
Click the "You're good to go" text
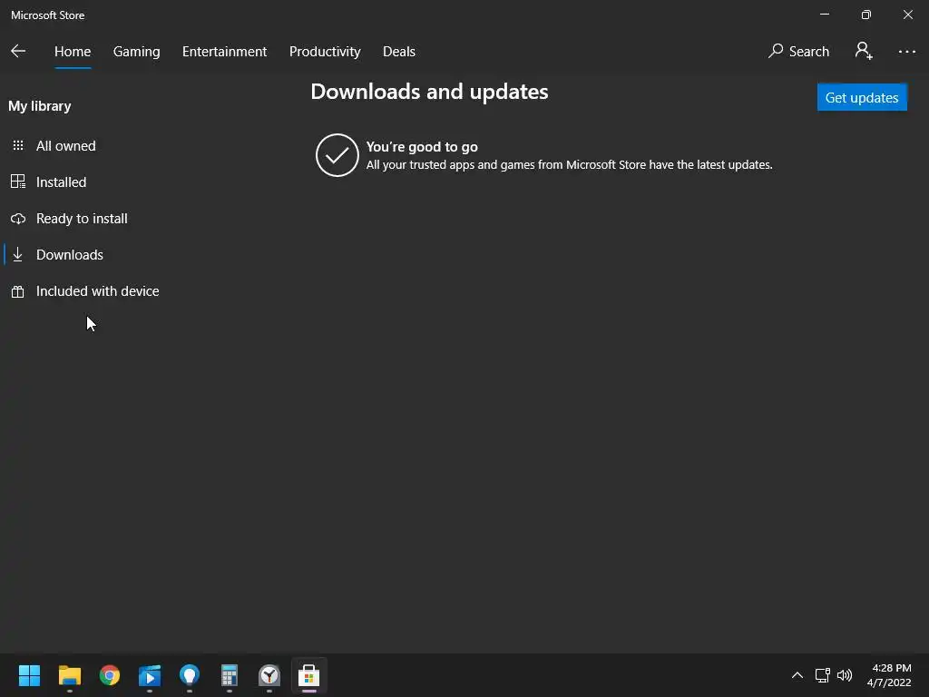(422, 147)
